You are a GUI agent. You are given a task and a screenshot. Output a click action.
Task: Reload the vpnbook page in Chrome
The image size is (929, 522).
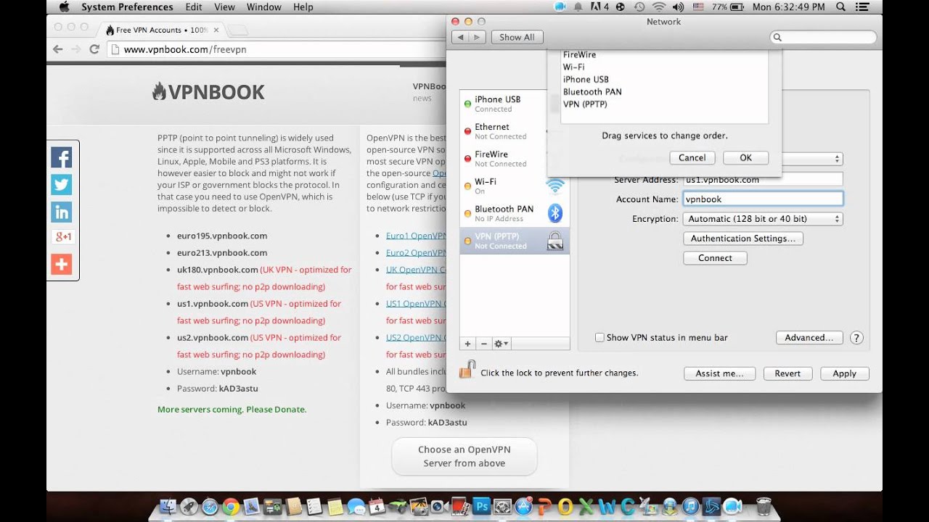94,49
